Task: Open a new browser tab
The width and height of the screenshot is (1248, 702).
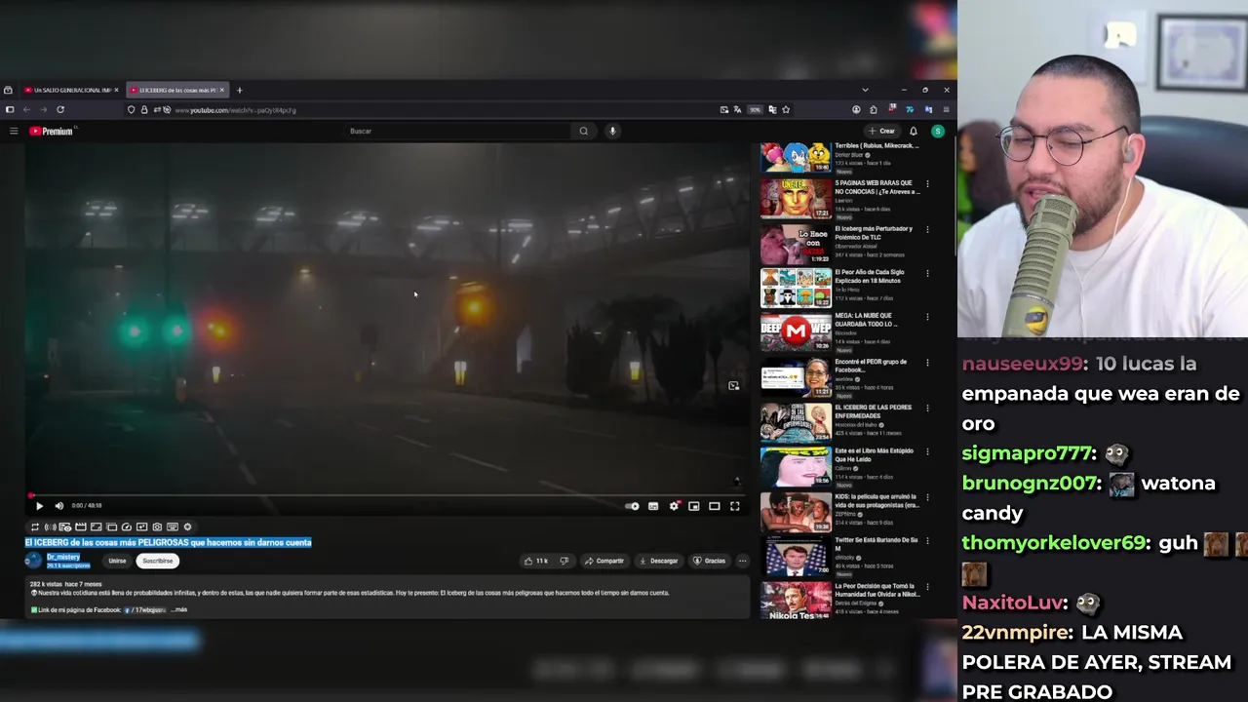Action: click(x=239, y=90)
